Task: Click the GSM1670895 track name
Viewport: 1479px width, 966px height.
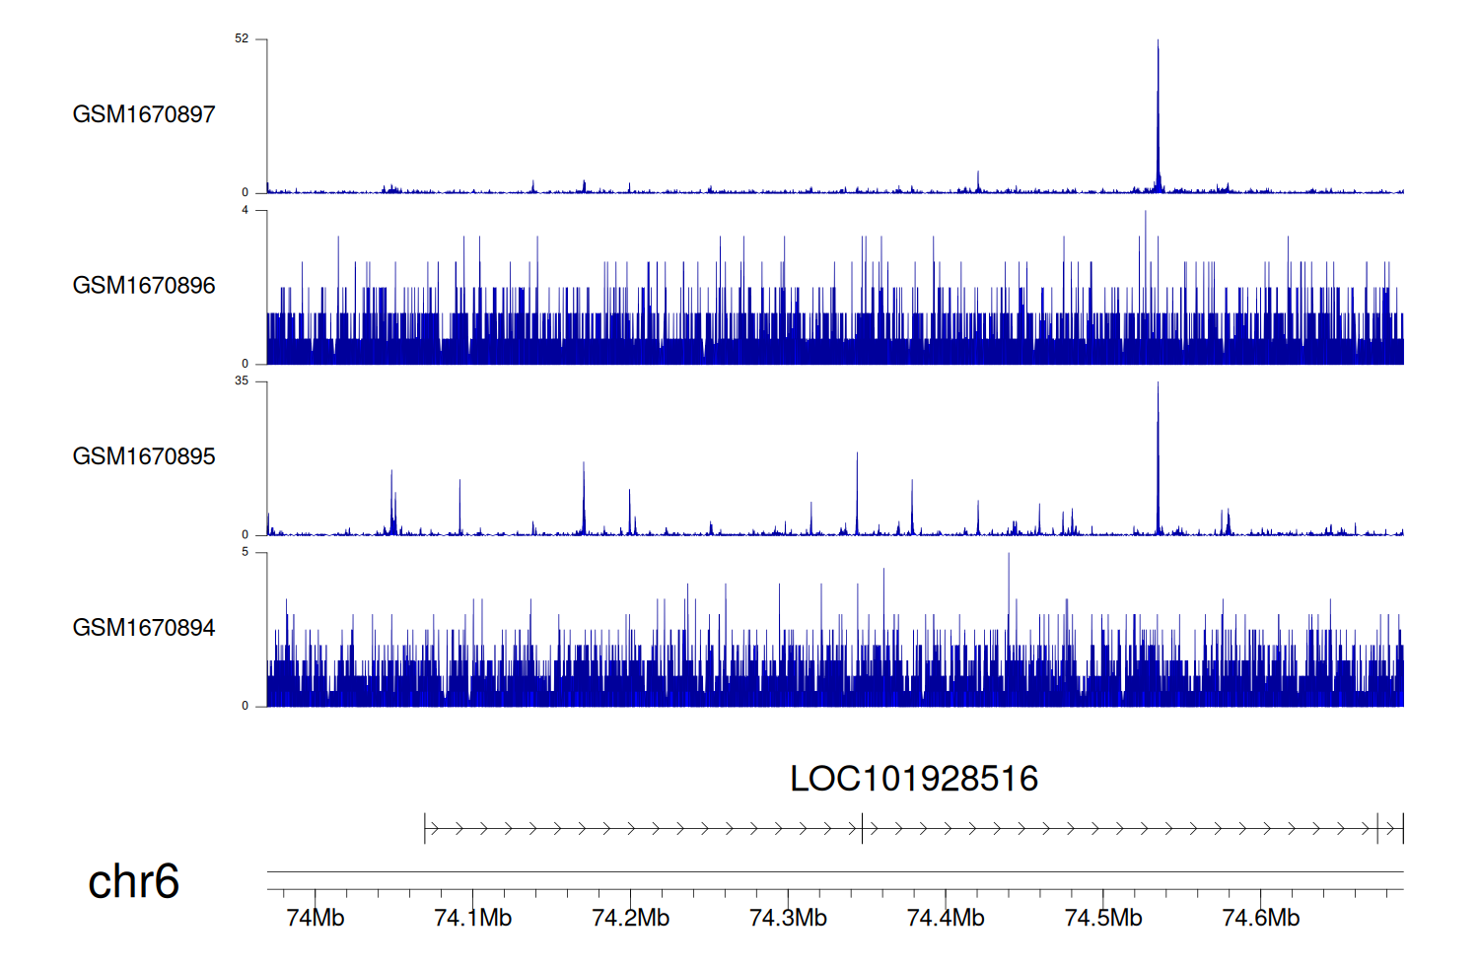Action: tap(144, 456)
